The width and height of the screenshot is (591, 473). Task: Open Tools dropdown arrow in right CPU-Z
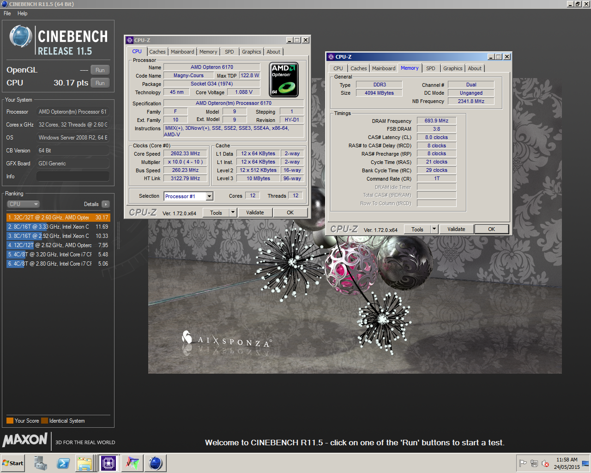tap(434, 229)
